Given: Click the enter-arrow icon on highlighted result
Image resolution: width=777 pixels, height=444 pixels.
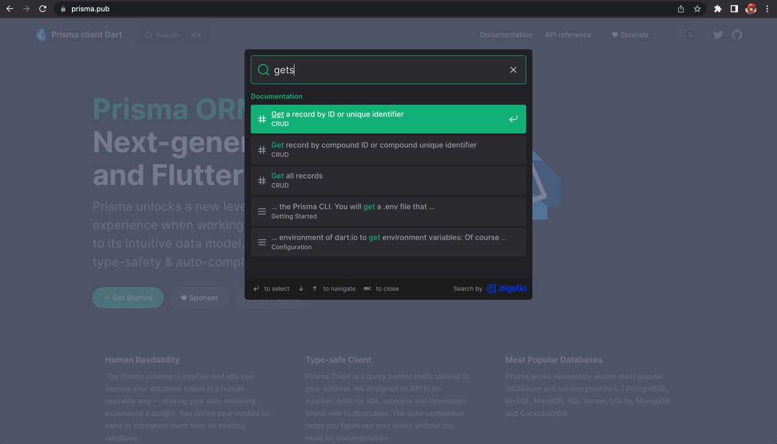Looking at the screenshot, I should point(513,119).
